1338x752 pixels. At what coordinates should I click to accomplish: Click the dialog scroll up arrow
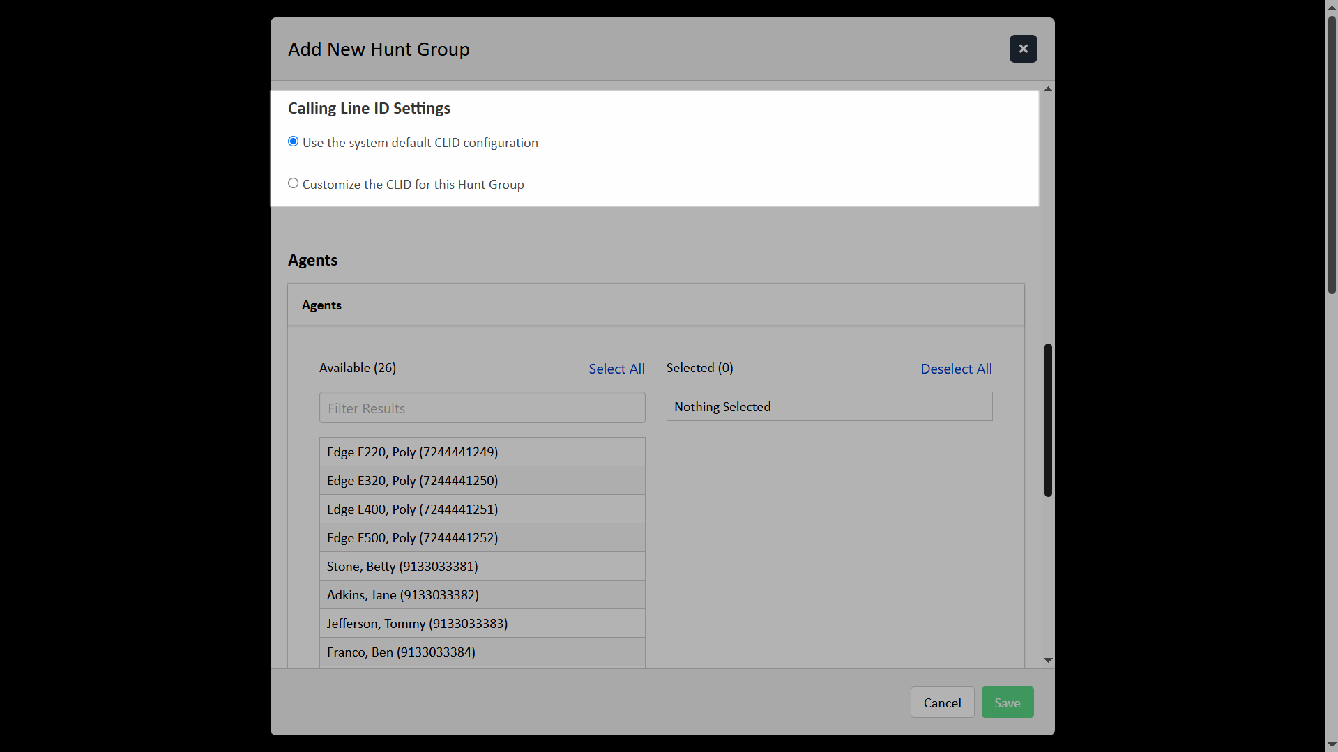pyautogui.click(x=1048, y=89)
